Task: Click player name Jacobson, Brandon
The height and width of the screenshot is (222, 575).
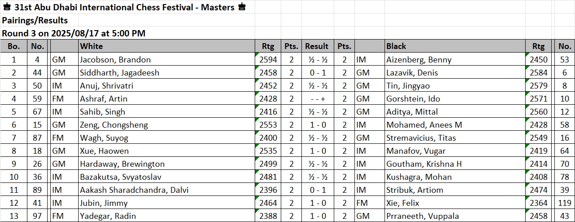Action: 115,60
